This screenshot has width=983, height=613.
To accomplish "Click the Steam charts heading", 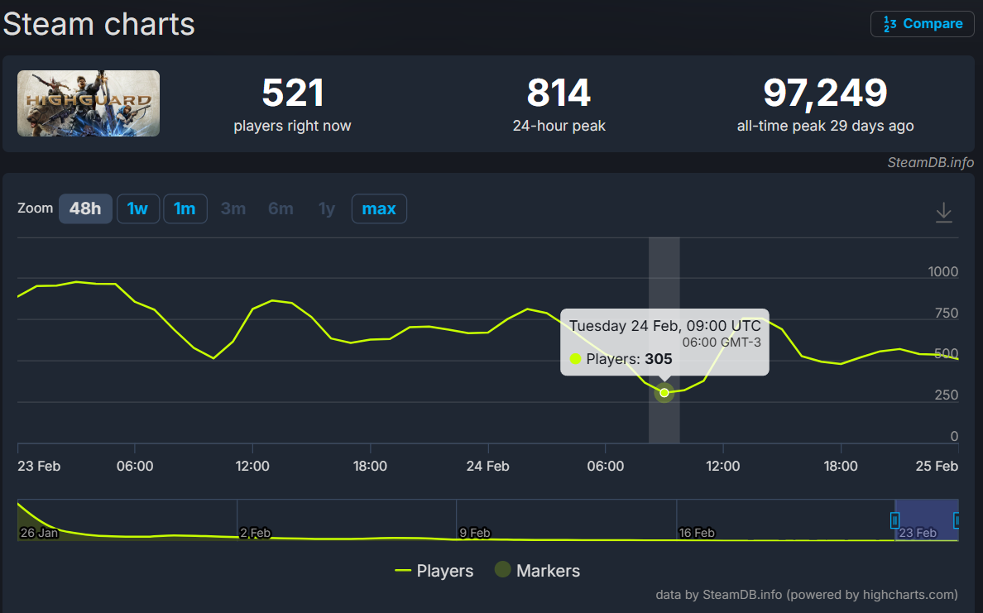I will 99,25.
